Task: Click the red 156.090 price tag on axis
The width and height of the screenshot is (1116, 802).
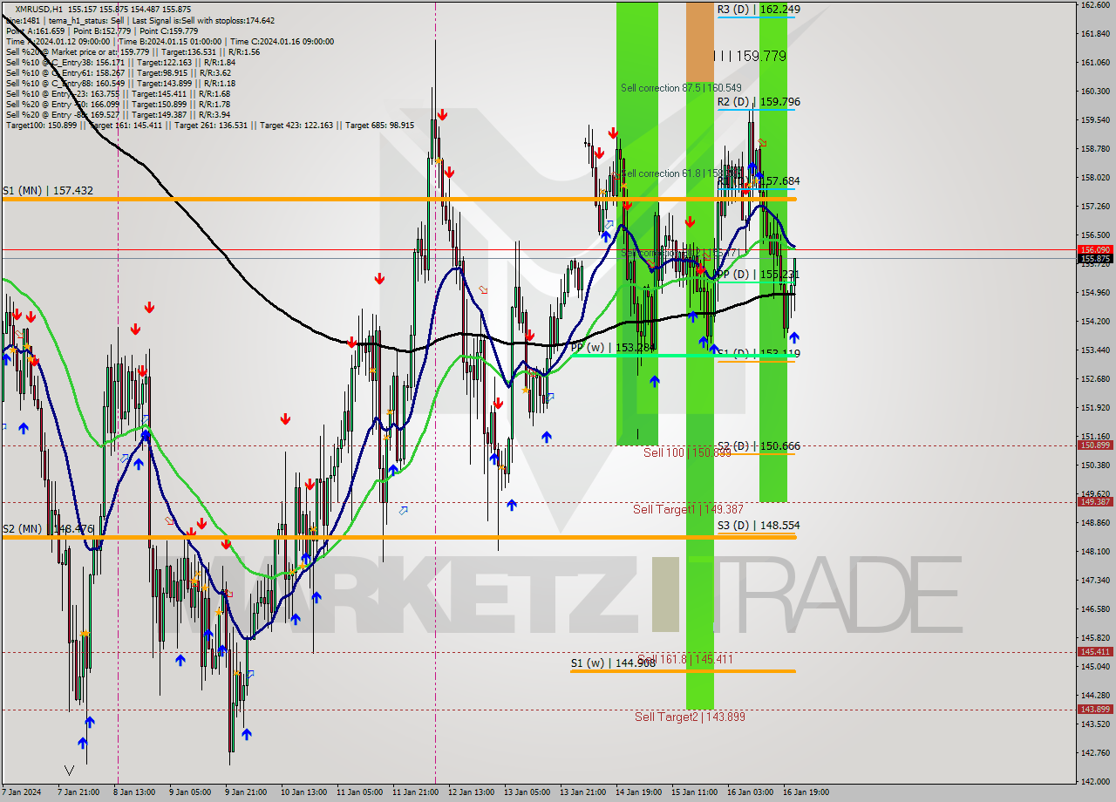Action: (x=1095, y=249)
